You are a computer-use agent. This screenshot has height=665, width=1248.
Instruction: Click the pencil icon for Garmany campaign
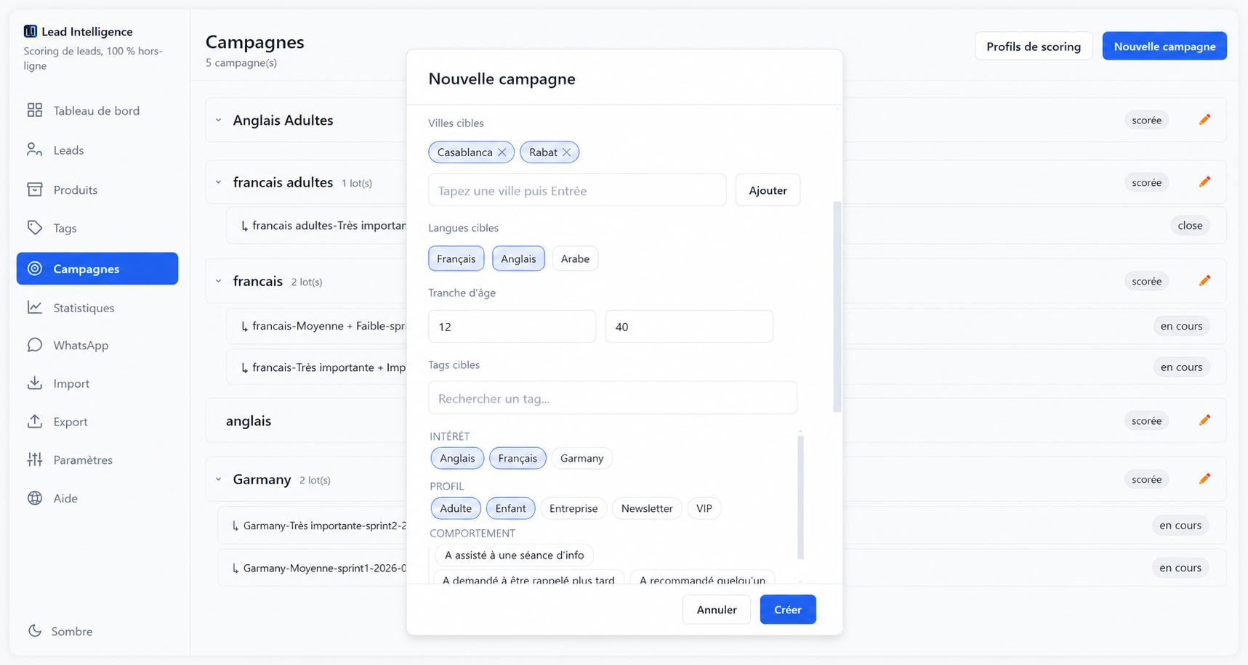(x=1204, y=479)
